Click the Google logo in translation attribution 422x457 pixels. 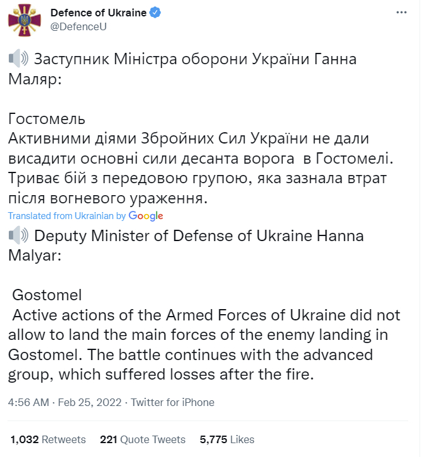(x=146, y=216)
